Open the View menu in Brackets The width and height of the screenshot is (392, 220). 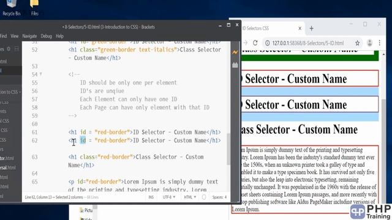pyautogui.click(x=15, y=36)
